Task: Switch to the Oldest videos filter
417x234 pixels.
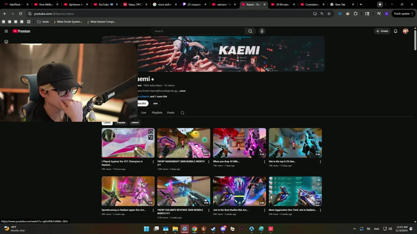Action: (x=135, y=123)
